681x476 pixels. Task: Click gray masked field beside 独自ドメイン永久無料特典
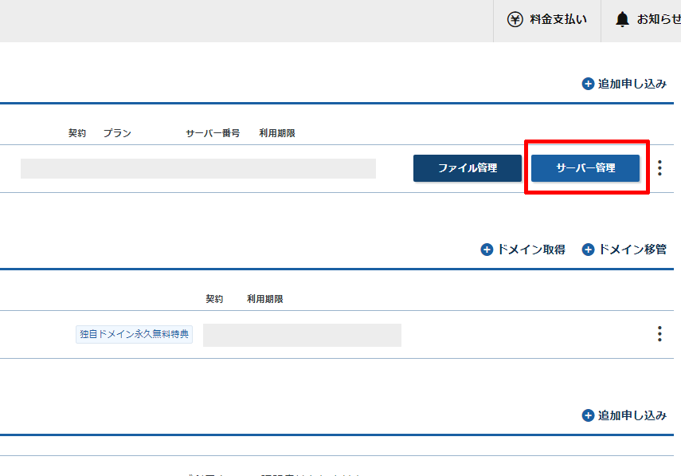point(302,335)
